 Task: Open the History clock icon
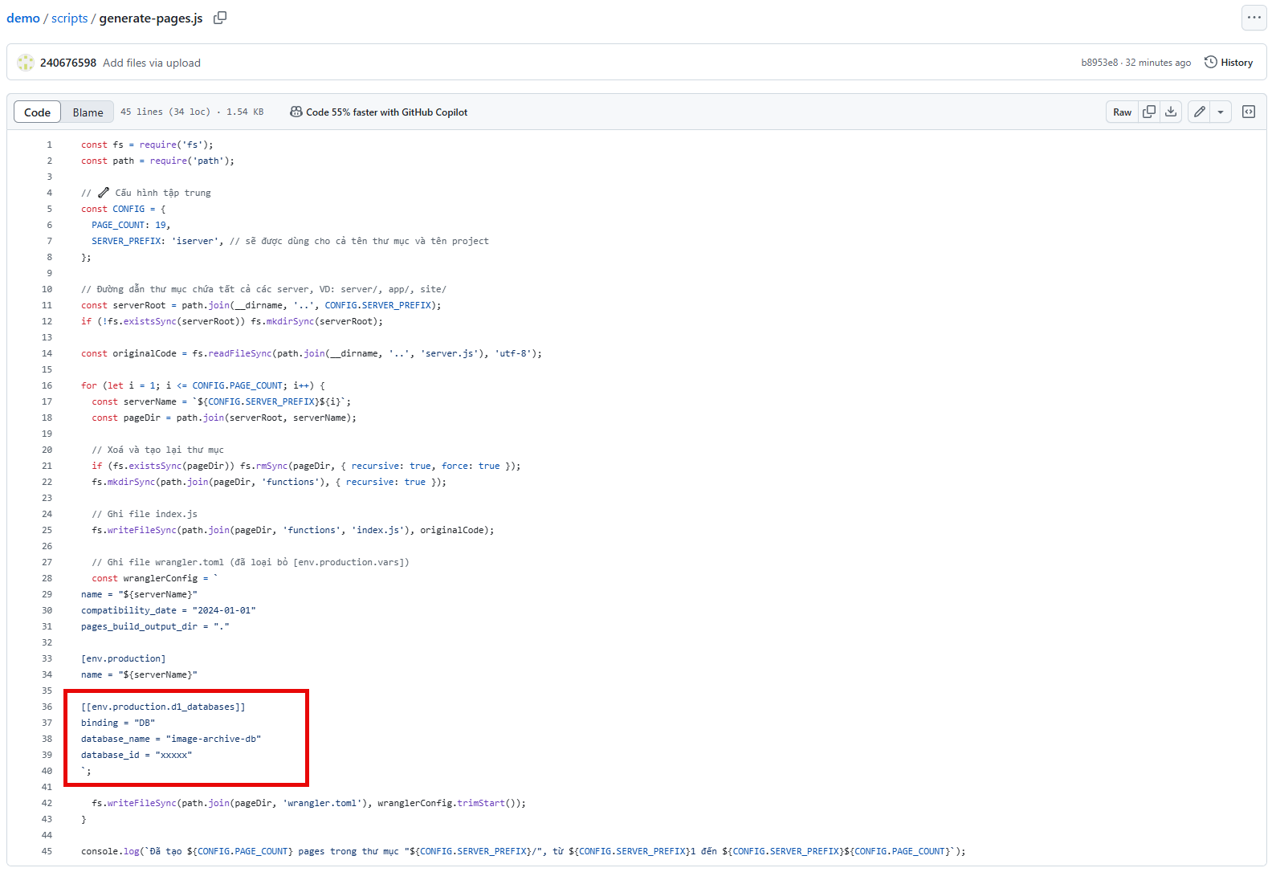[x=1210, y=62]
